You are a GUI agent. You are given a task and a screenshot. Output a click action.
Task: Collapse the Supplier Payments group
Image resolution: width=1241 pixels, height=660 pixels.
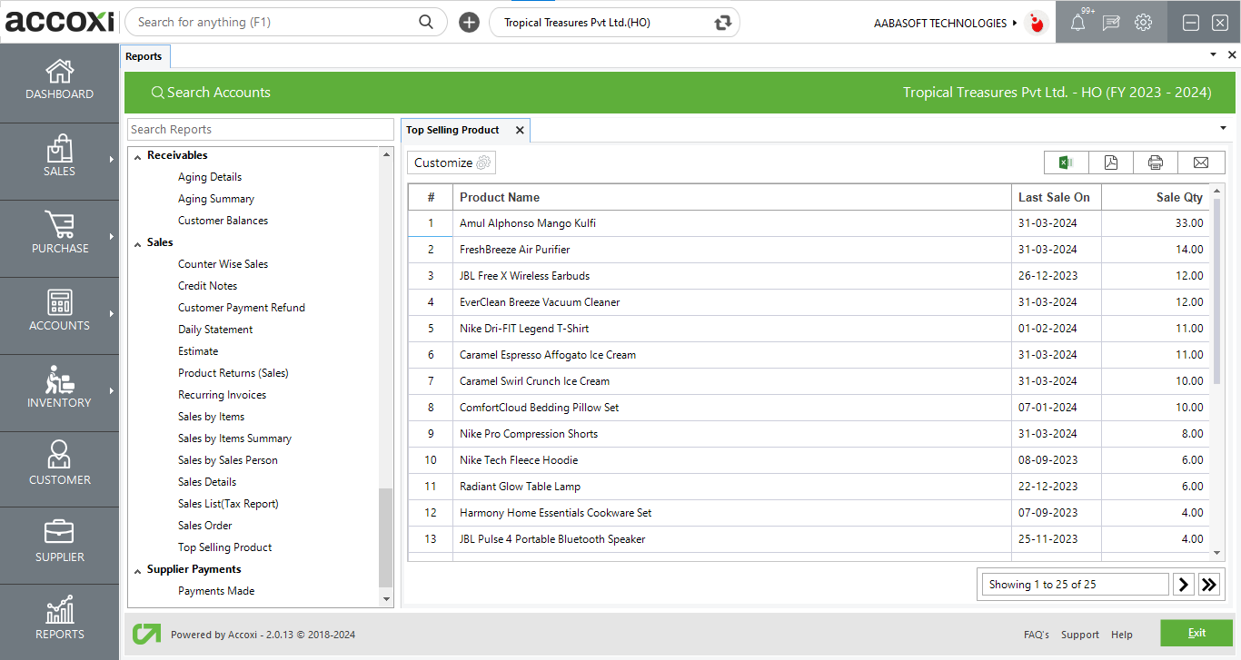(x=138, y=570)
